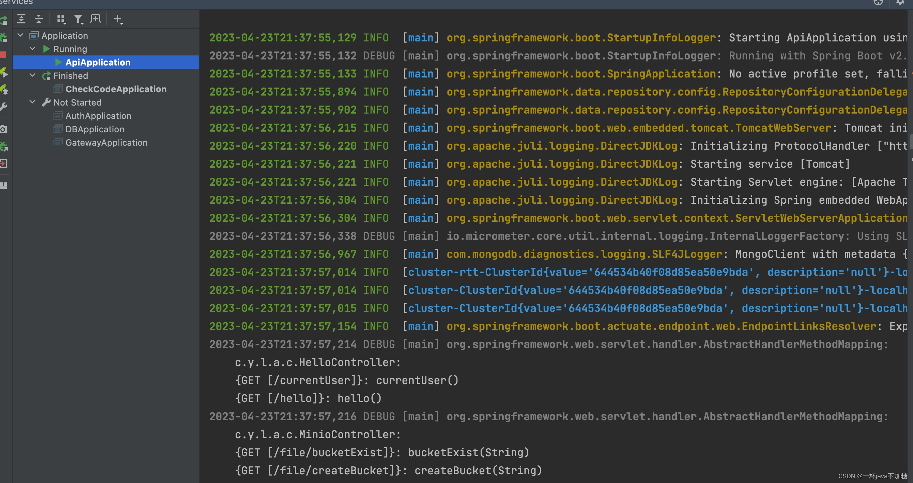Click the group/ungroup services icon
The image size is (913, 483).
[x=61, y=20]
